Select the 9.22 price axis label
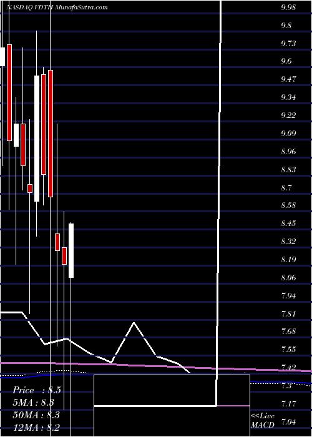312x437 pixels. point(288,115)
